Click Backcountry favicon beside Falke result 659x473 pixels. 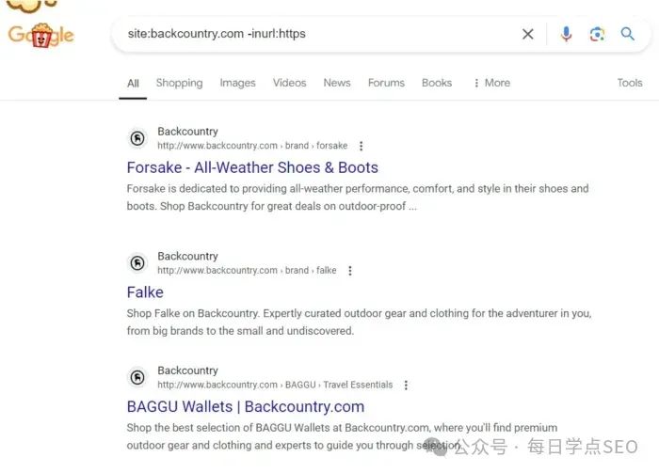[x=137, y=263]
